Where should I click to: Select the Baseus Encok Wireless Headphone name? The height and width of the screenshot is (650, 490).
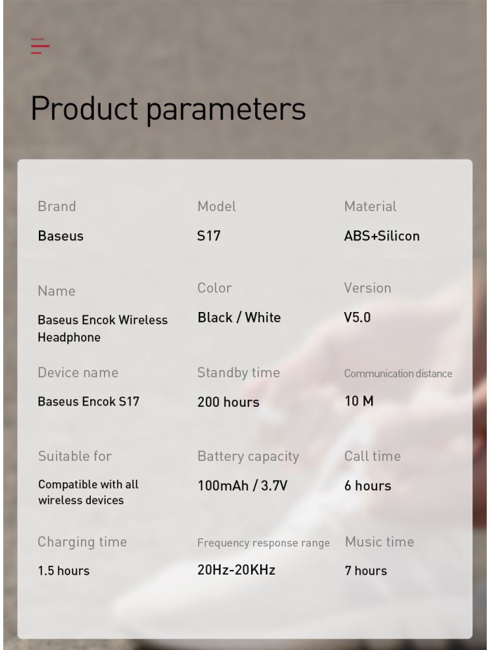point(103,328)
